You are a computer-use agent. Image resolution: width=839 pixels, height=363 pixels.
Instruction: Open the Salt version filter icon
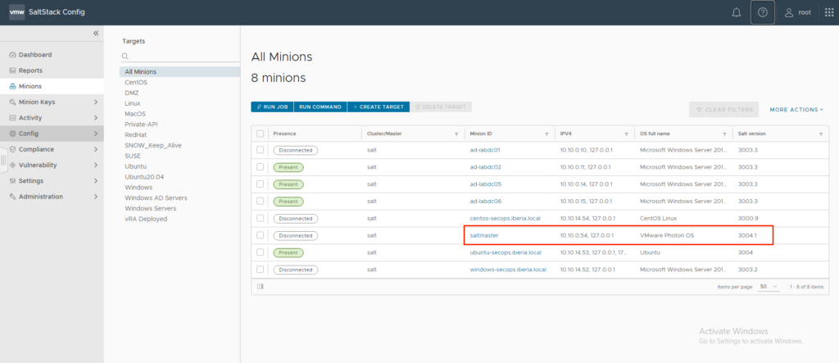click(821, 134)
